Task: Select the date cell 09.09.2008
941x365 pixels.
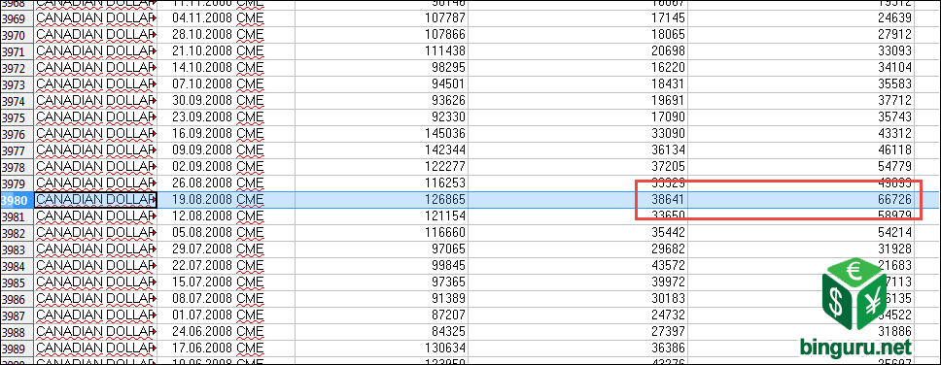Action: (x=226, y=150)
